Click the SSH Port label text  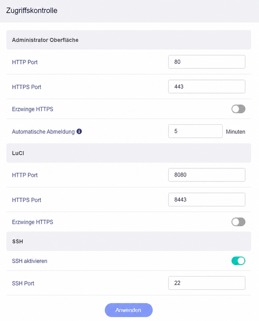click(x=23, y=283)
